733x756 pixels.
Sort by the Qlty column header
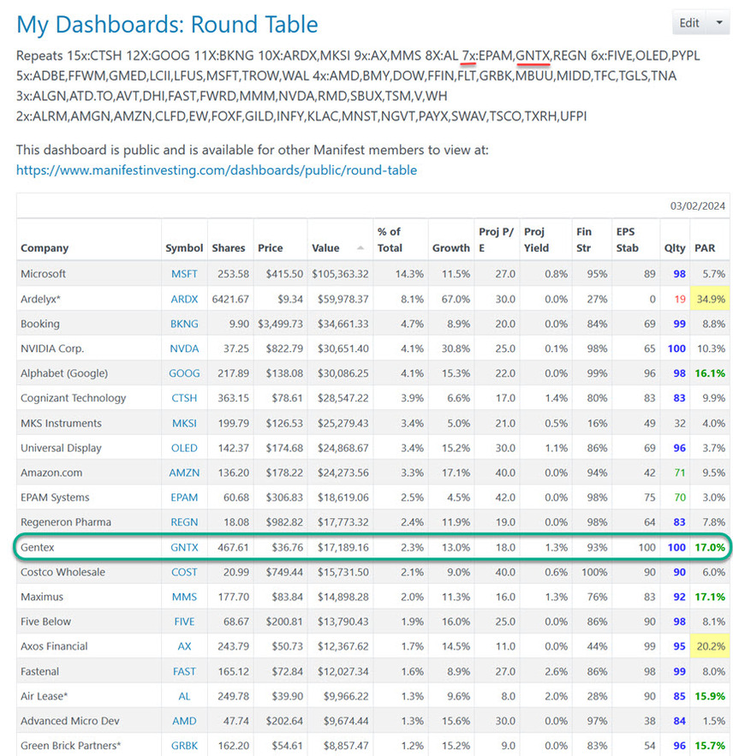675,247
